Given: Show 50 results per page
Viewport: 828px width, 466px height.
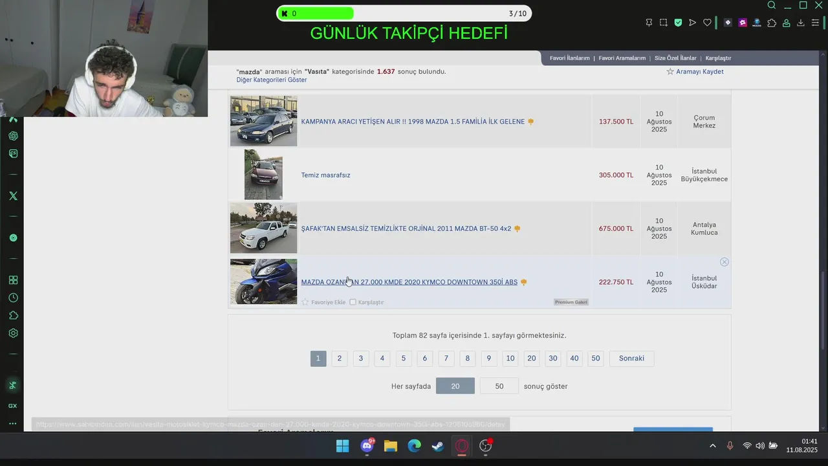Looking at the screenshot, I should (499, 386).
